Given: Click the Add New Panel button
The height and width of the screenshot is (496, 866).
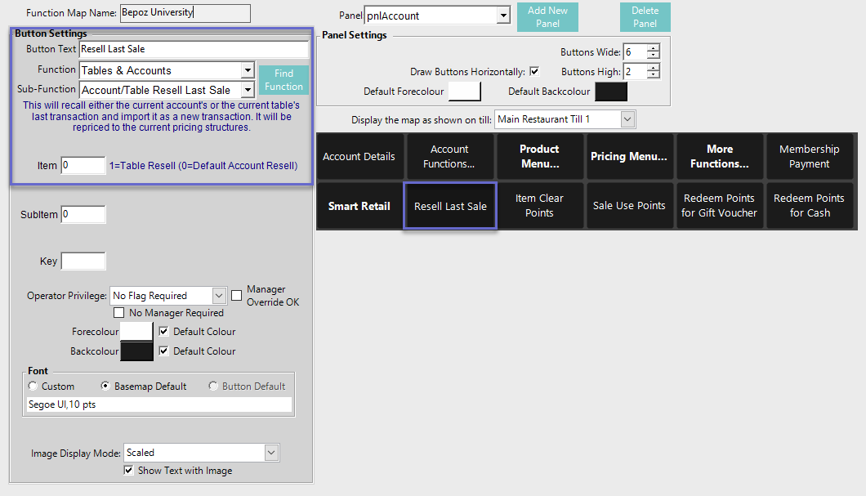Looking at the screenshot, I should pos(547,17).
